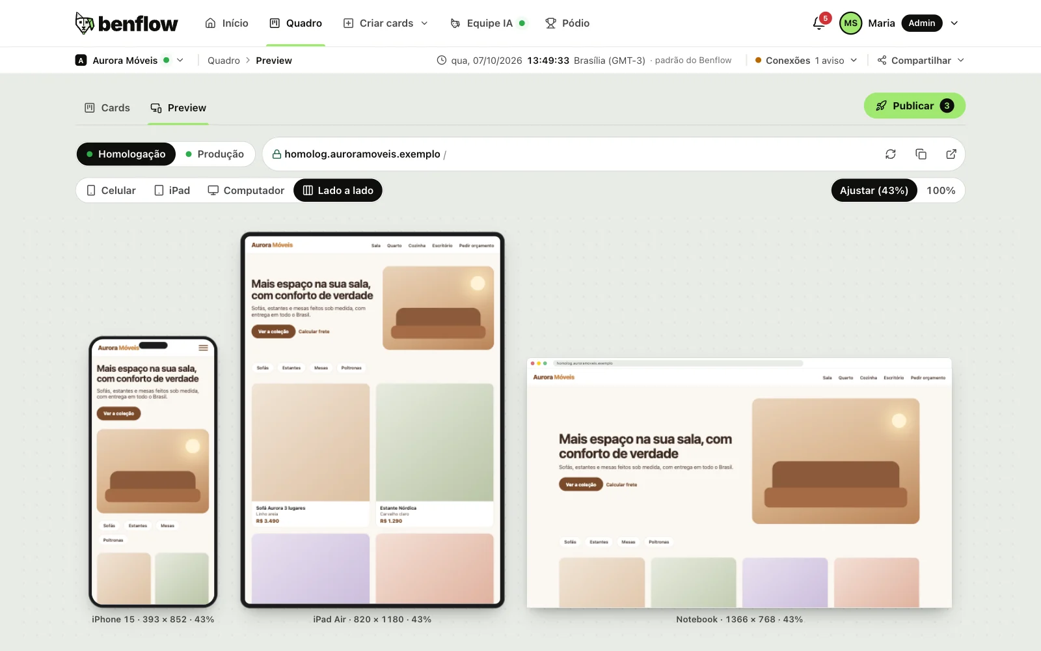
Task: Switch to the Preview tab
Action: 178,108
